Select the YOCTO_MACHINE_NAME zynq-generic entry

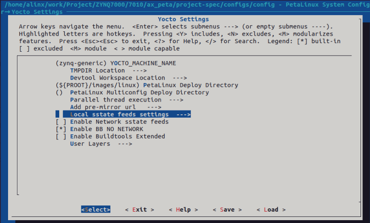(116, 63)
